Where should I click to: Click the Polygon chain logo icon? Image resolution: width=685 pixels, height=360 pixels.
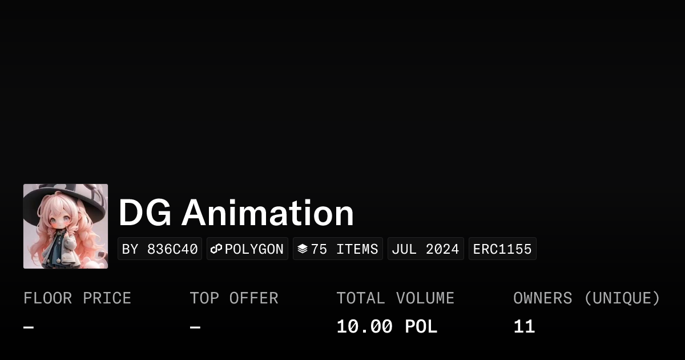216,249
